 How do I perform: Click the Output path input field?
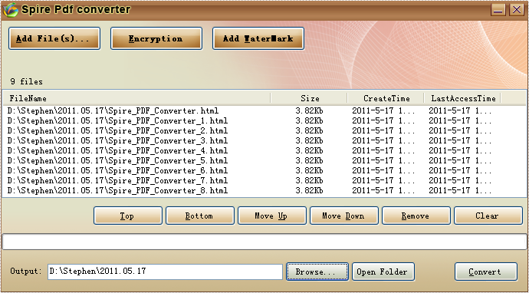[x=165, y=272]
